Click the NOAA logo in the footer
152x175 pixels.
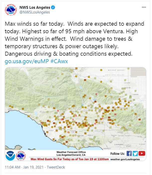coord(10,156)
